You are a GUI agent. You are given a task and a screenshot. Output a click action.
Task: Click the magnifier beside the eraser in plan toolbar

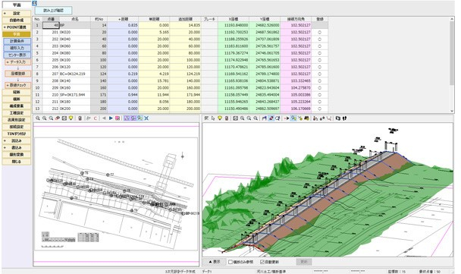pyautogui.click(x=51, y=118)
